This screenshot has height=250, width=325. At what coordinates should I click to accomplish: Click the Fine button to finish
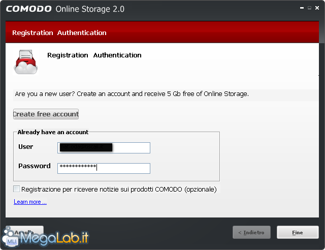(298, 232)
